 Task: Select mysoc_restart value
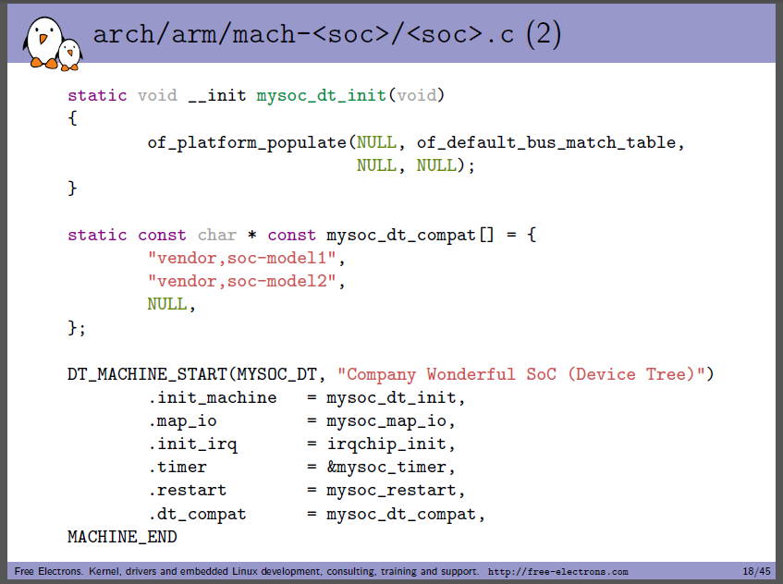[x=392, y=491]
